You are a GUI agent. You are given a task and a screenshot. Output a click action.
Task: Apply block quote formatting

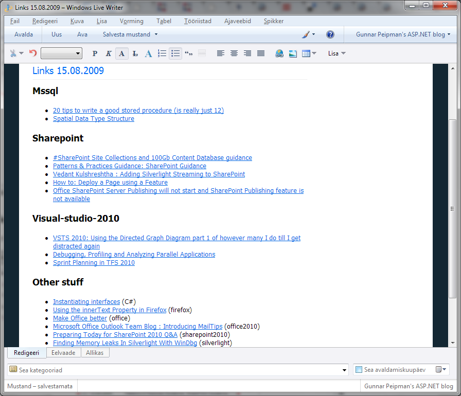[189, 53]
